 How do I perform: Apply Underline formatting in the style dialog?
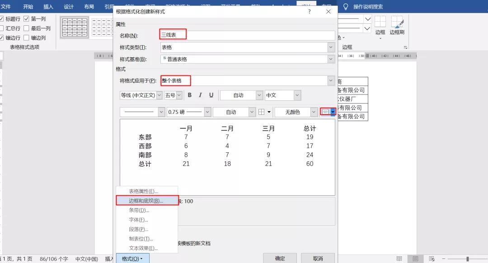click(211, 95)
